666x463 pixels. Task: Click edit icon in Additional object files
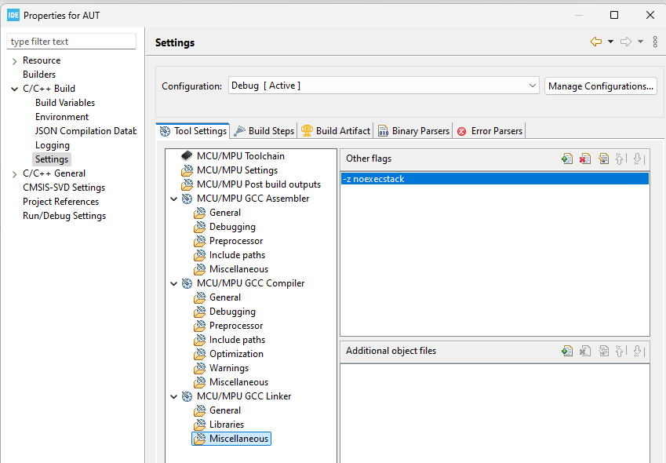[x=603, y=351]
